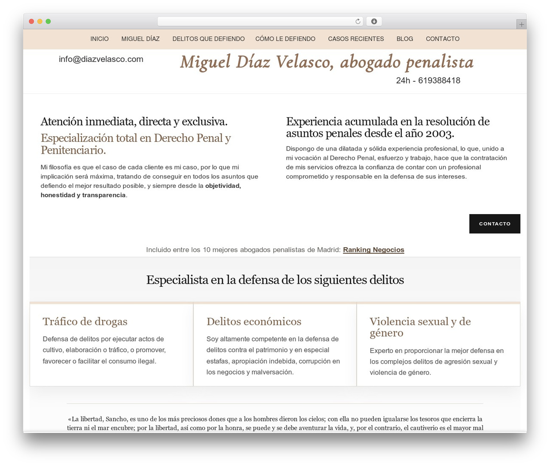Screen dimensions: 550x466
Task: Open the CONTACTO menu item
Action: point(443,39)
